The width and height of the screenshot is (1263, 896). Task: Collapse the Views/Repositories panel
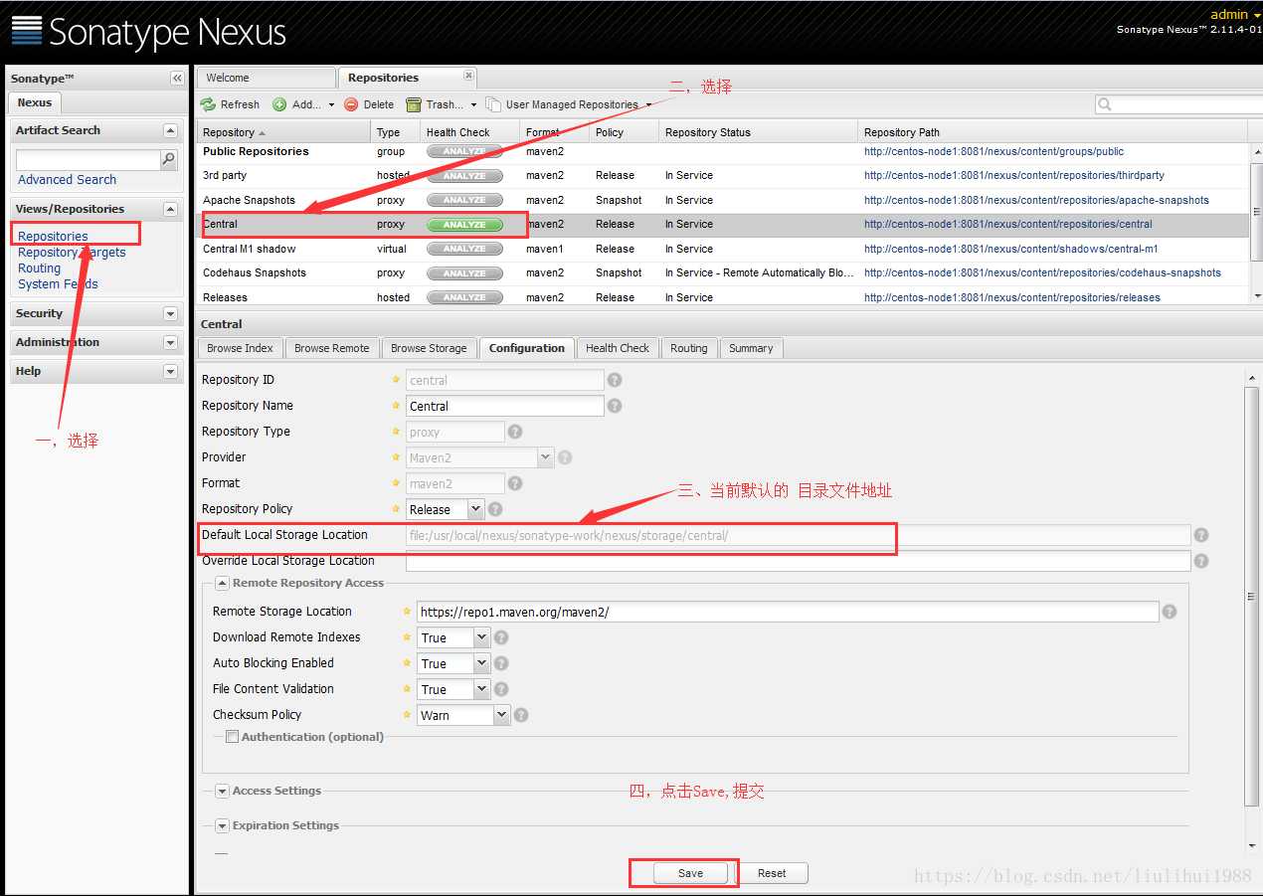coord(170,209)
